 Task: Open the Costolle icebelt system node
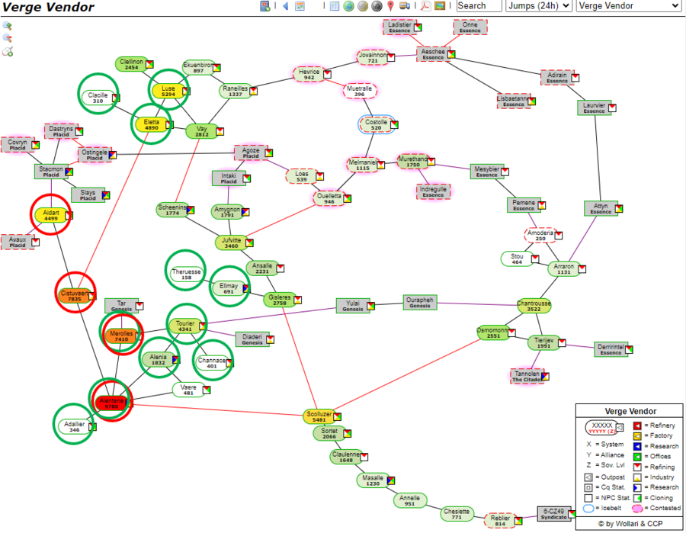[x=377, y=124]
